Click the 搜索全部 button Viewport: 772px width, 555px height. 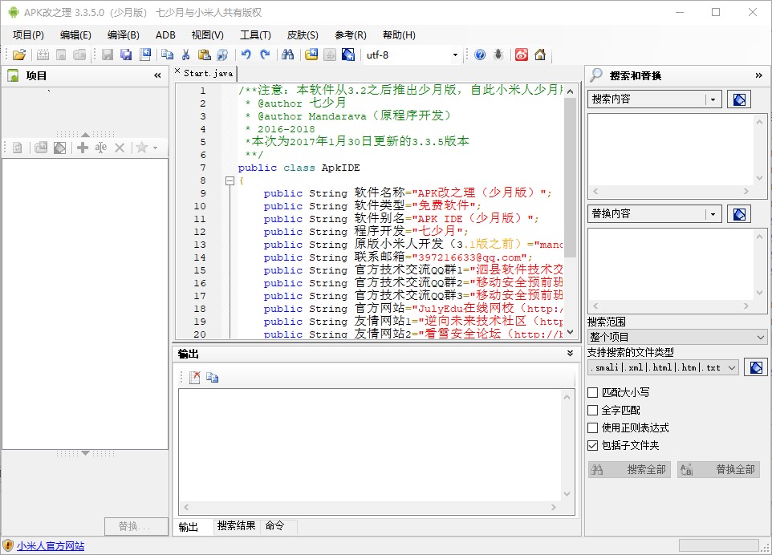629,469
